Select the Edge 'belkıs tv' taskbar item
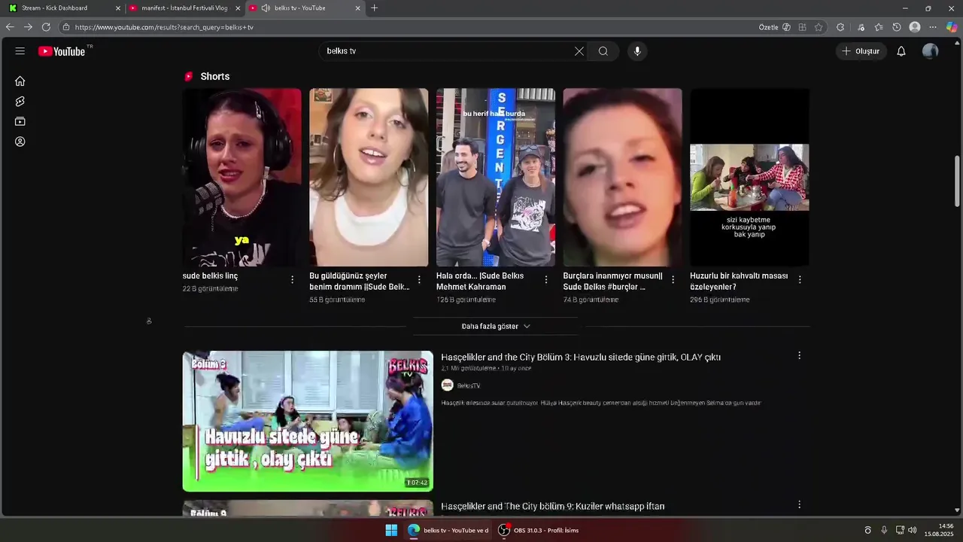The width and height of the screenshot is (963, 542). [x=448, y=530]
